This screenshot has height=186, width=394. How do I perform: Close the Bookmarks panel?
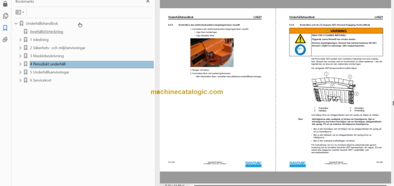pos(148,2)
